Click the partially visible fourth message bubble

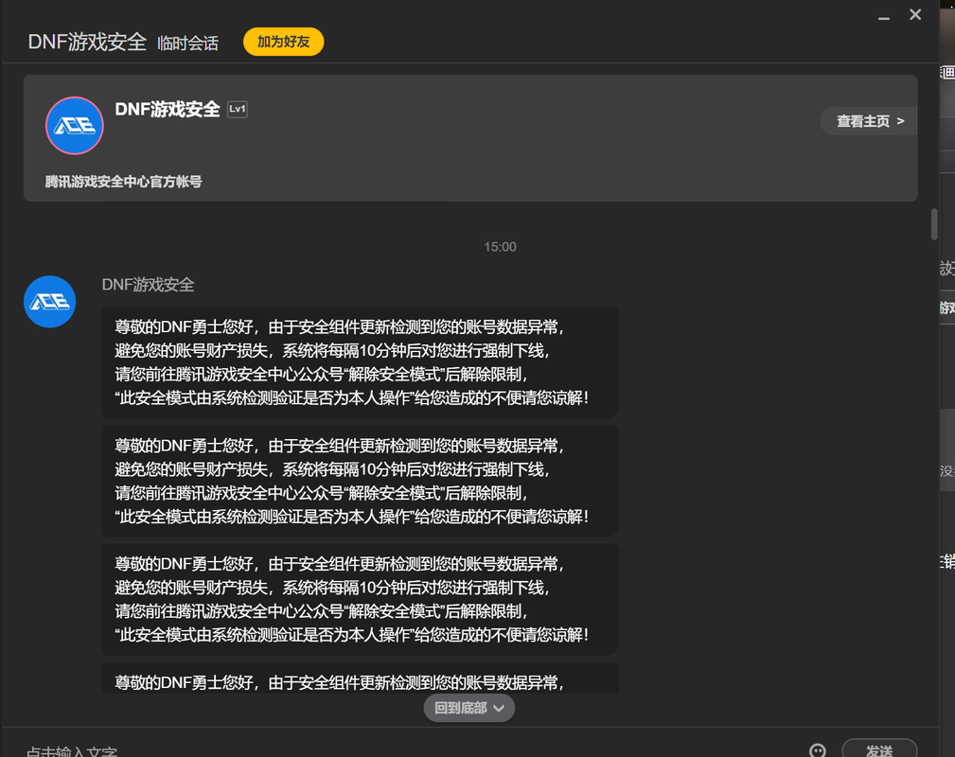pos(360,678)
